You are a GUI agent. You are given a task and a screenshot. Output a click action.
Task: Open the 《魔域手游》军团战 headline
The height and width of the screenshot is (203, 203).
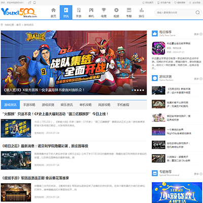36,178
